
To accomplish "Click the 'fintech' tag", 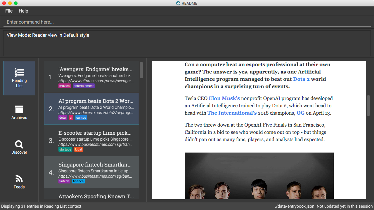I will coord(64,181).
